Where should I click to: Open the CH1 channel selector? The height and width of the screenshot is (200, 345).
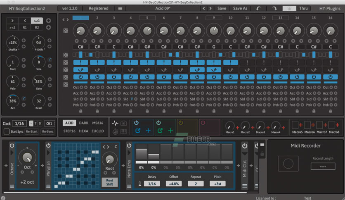[x=50, y=124]
